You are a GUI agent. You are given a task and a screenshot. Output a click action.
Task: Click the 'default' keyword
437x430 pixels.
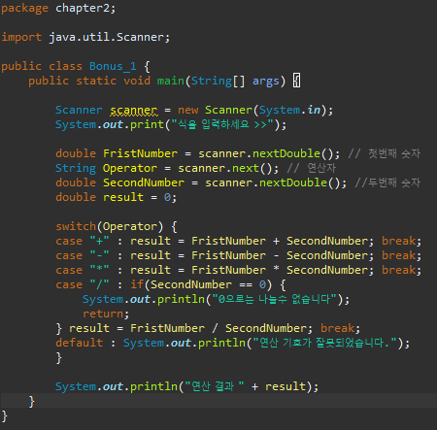pos(79,343)
